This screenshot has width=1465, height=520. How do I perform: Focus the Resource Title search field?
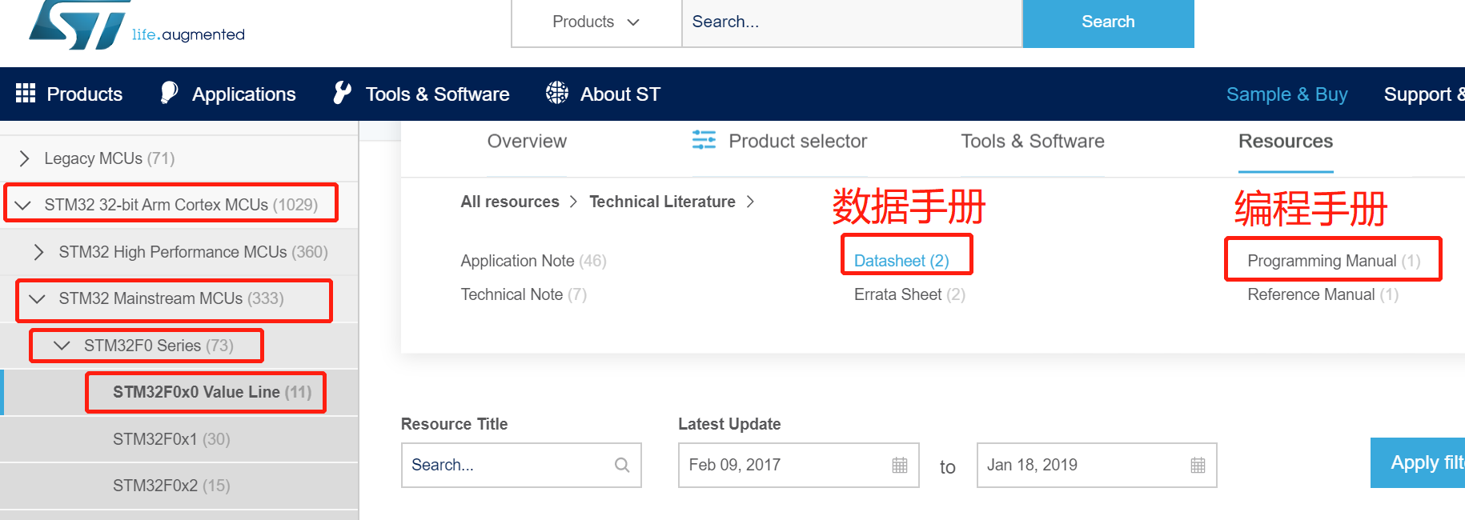(x=521, y=465)
